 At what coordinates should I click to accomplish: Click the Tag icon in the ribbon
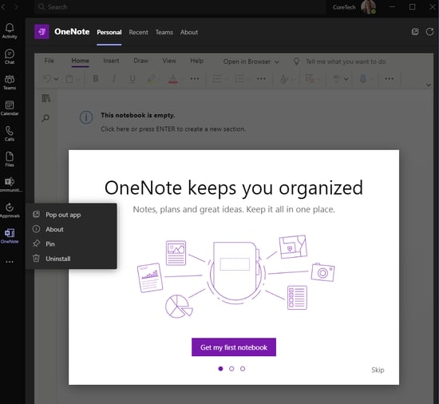[x=310, y=79]
